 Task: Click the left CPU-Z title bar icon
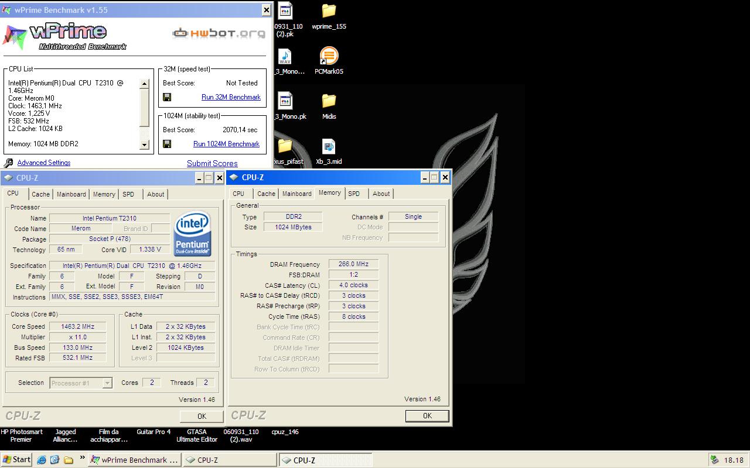point(8,178)
